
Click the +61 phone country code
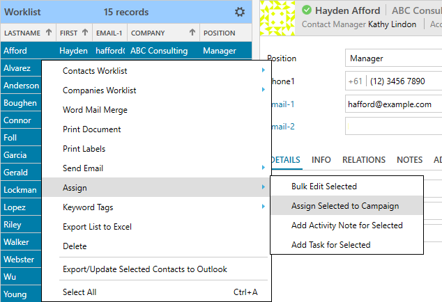[x=355, y=81]
